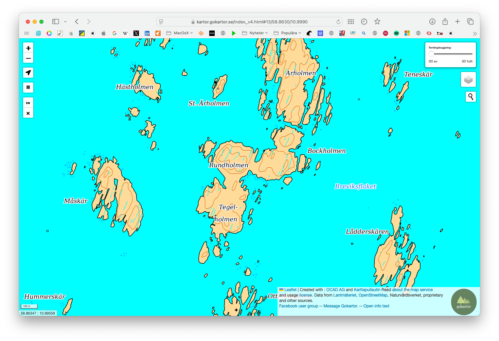Open the Lantmäteriet attribution link
499x341 pixels.
click(344, 295)
